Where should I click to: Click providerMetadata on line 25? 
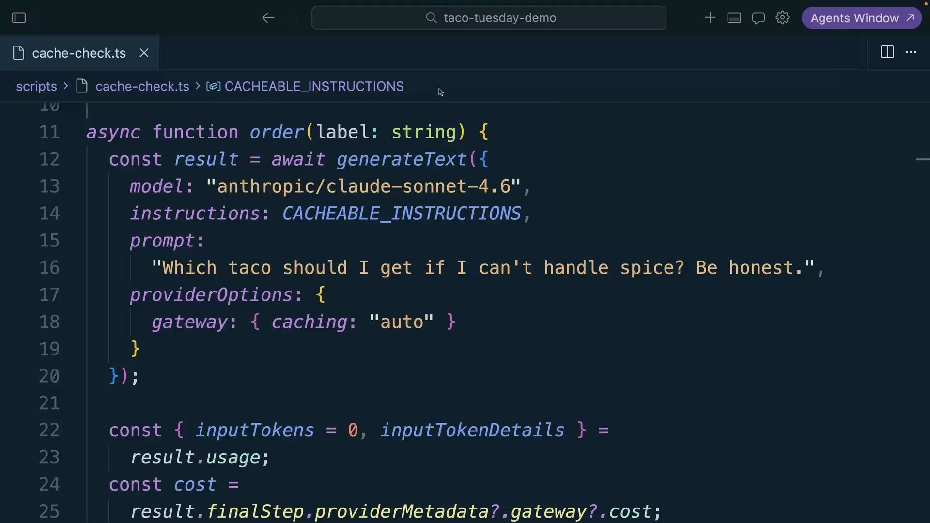402,511
